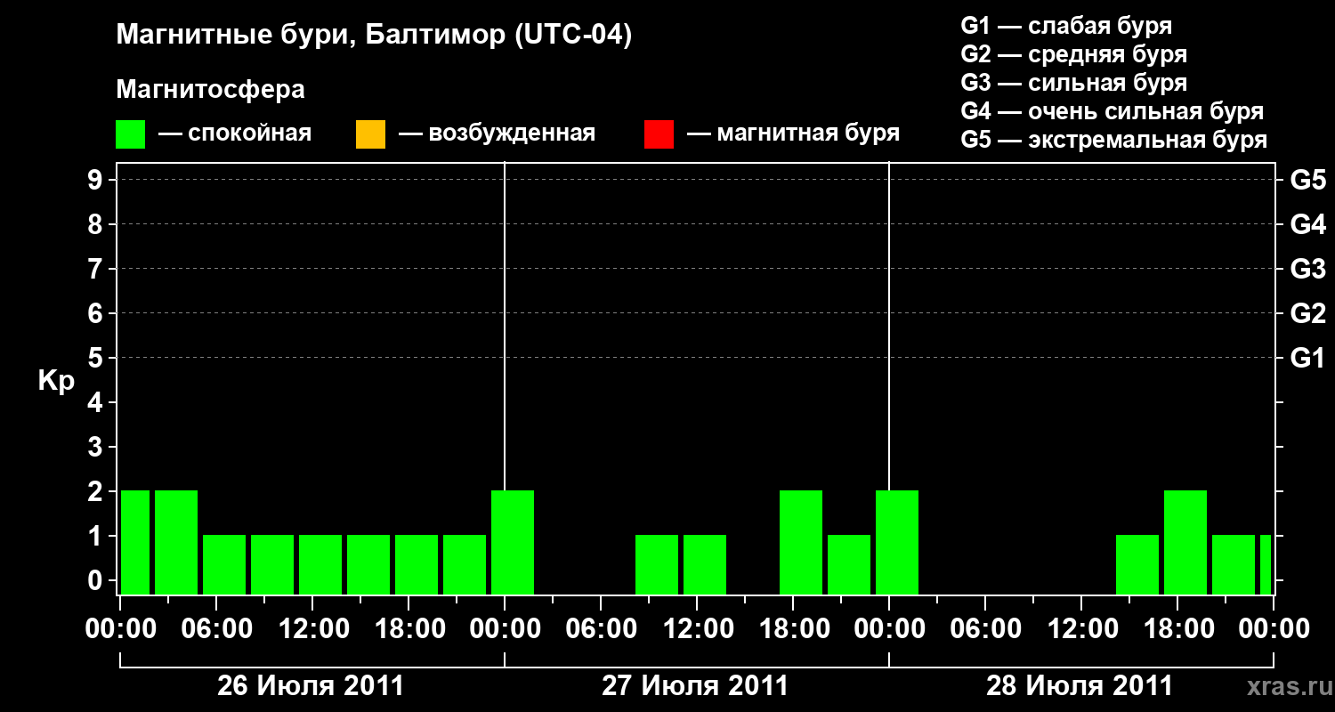The height and width of the screenshot is (712, 1335).
Task: Click the G3 label on right axis
Action: tap(1308, 270)
